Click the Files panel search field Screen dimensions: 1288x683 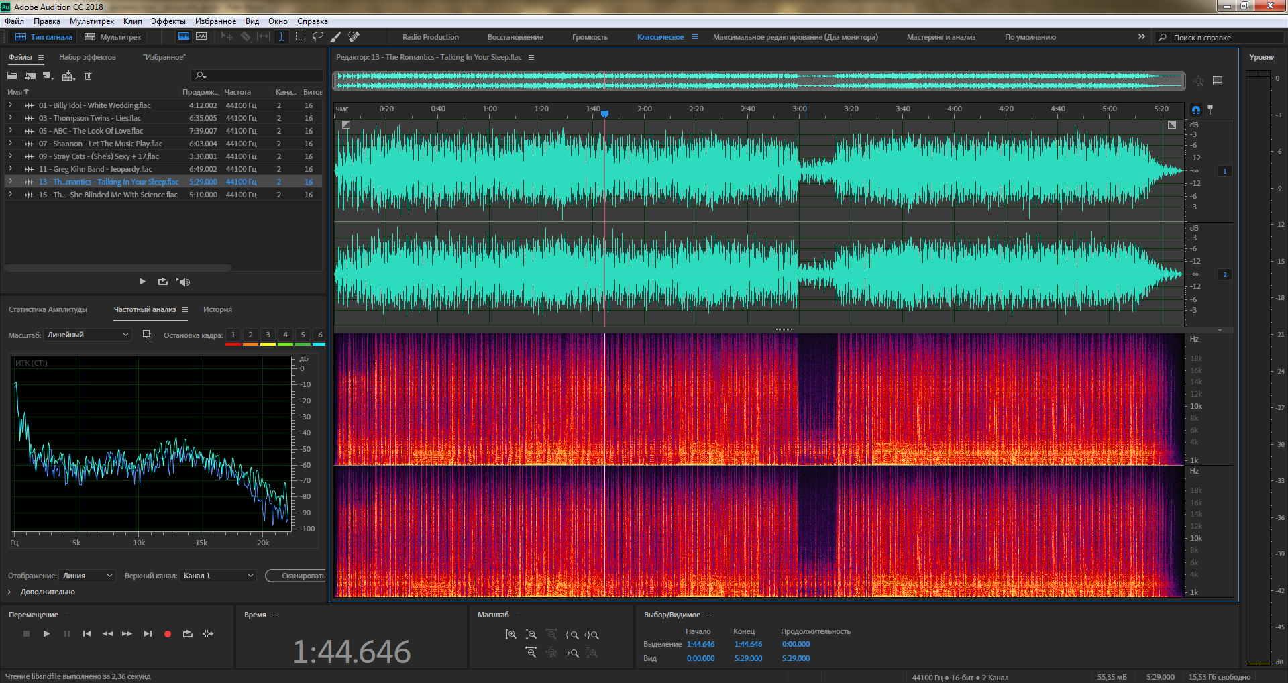point(257,76)
